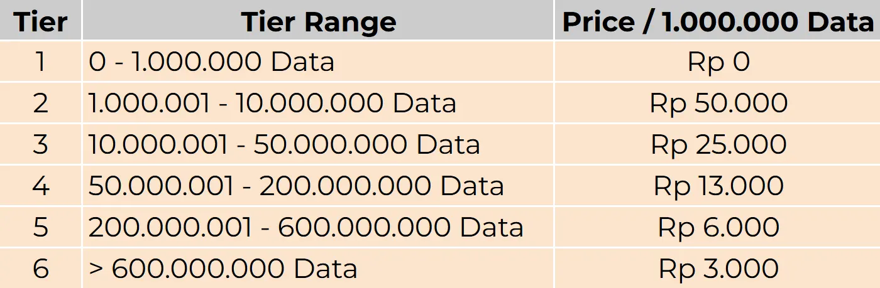880x288 pixels.
Task: Click the tier number 2 cell
Action: click(x=41, y=103)
